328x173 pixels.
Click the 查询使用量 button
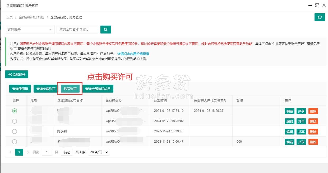point(20,89)
